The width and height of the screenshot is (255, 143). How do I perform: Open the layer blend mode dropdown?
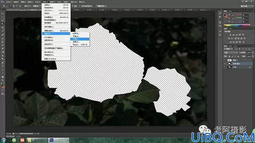coord(231,53)
